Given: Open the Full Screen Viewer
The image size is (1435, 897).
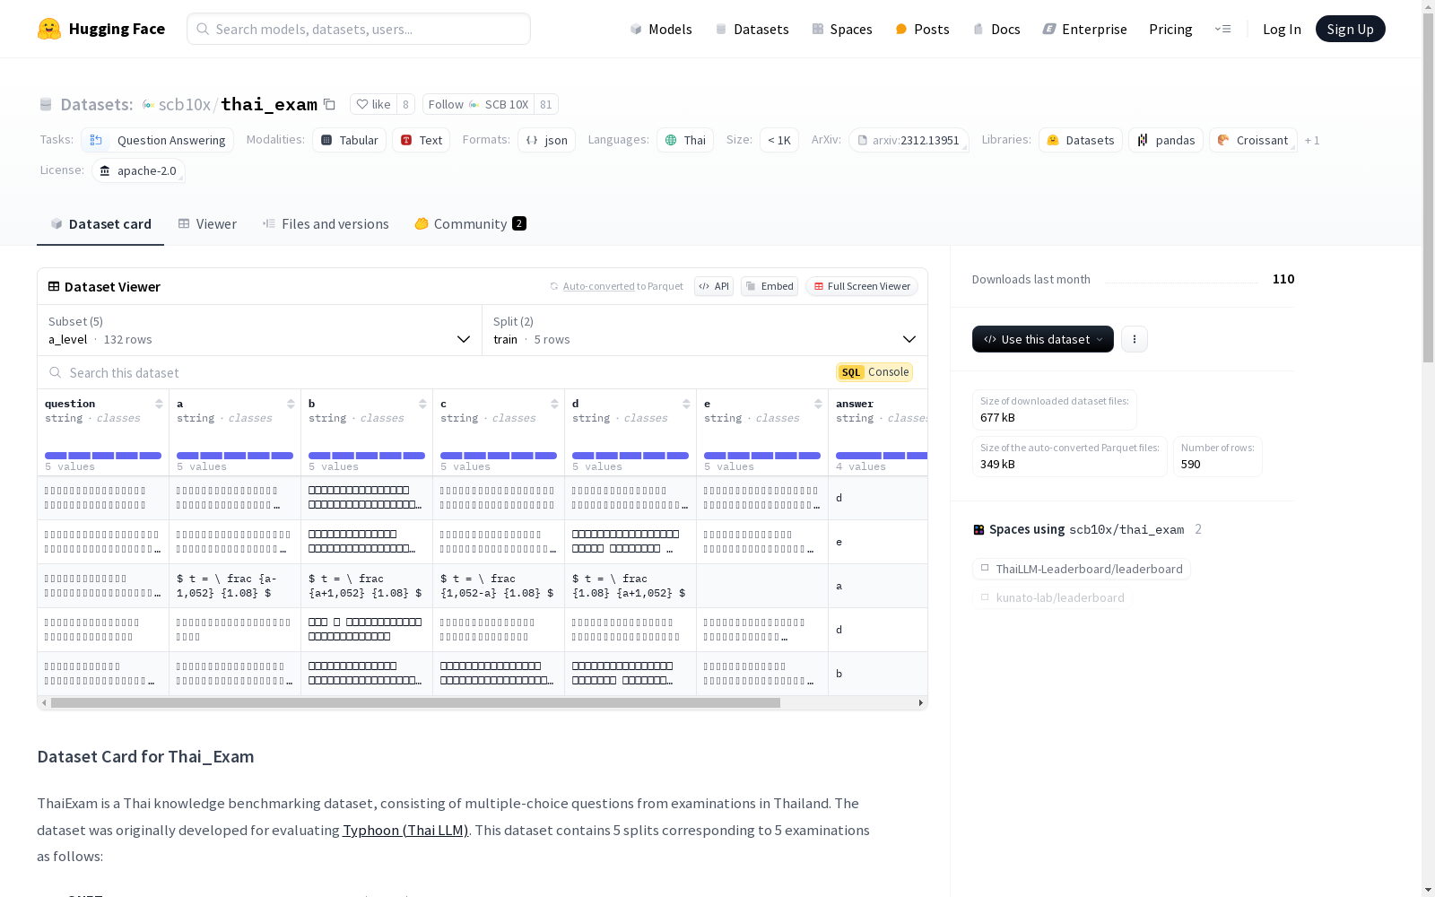Looking at the screenshot, I should [862, 286].
